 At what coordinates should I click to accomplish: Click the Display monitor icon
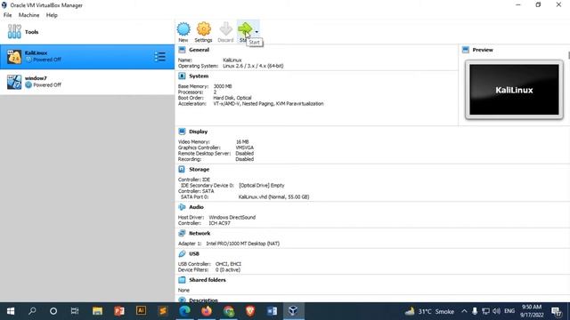click(182, 132)
